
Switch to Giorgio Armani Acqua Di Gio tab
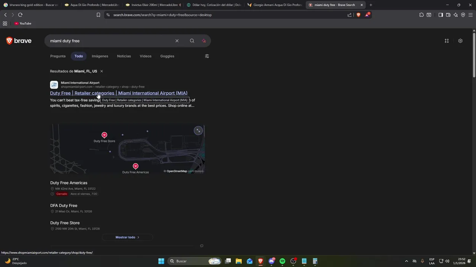point(275,5)
